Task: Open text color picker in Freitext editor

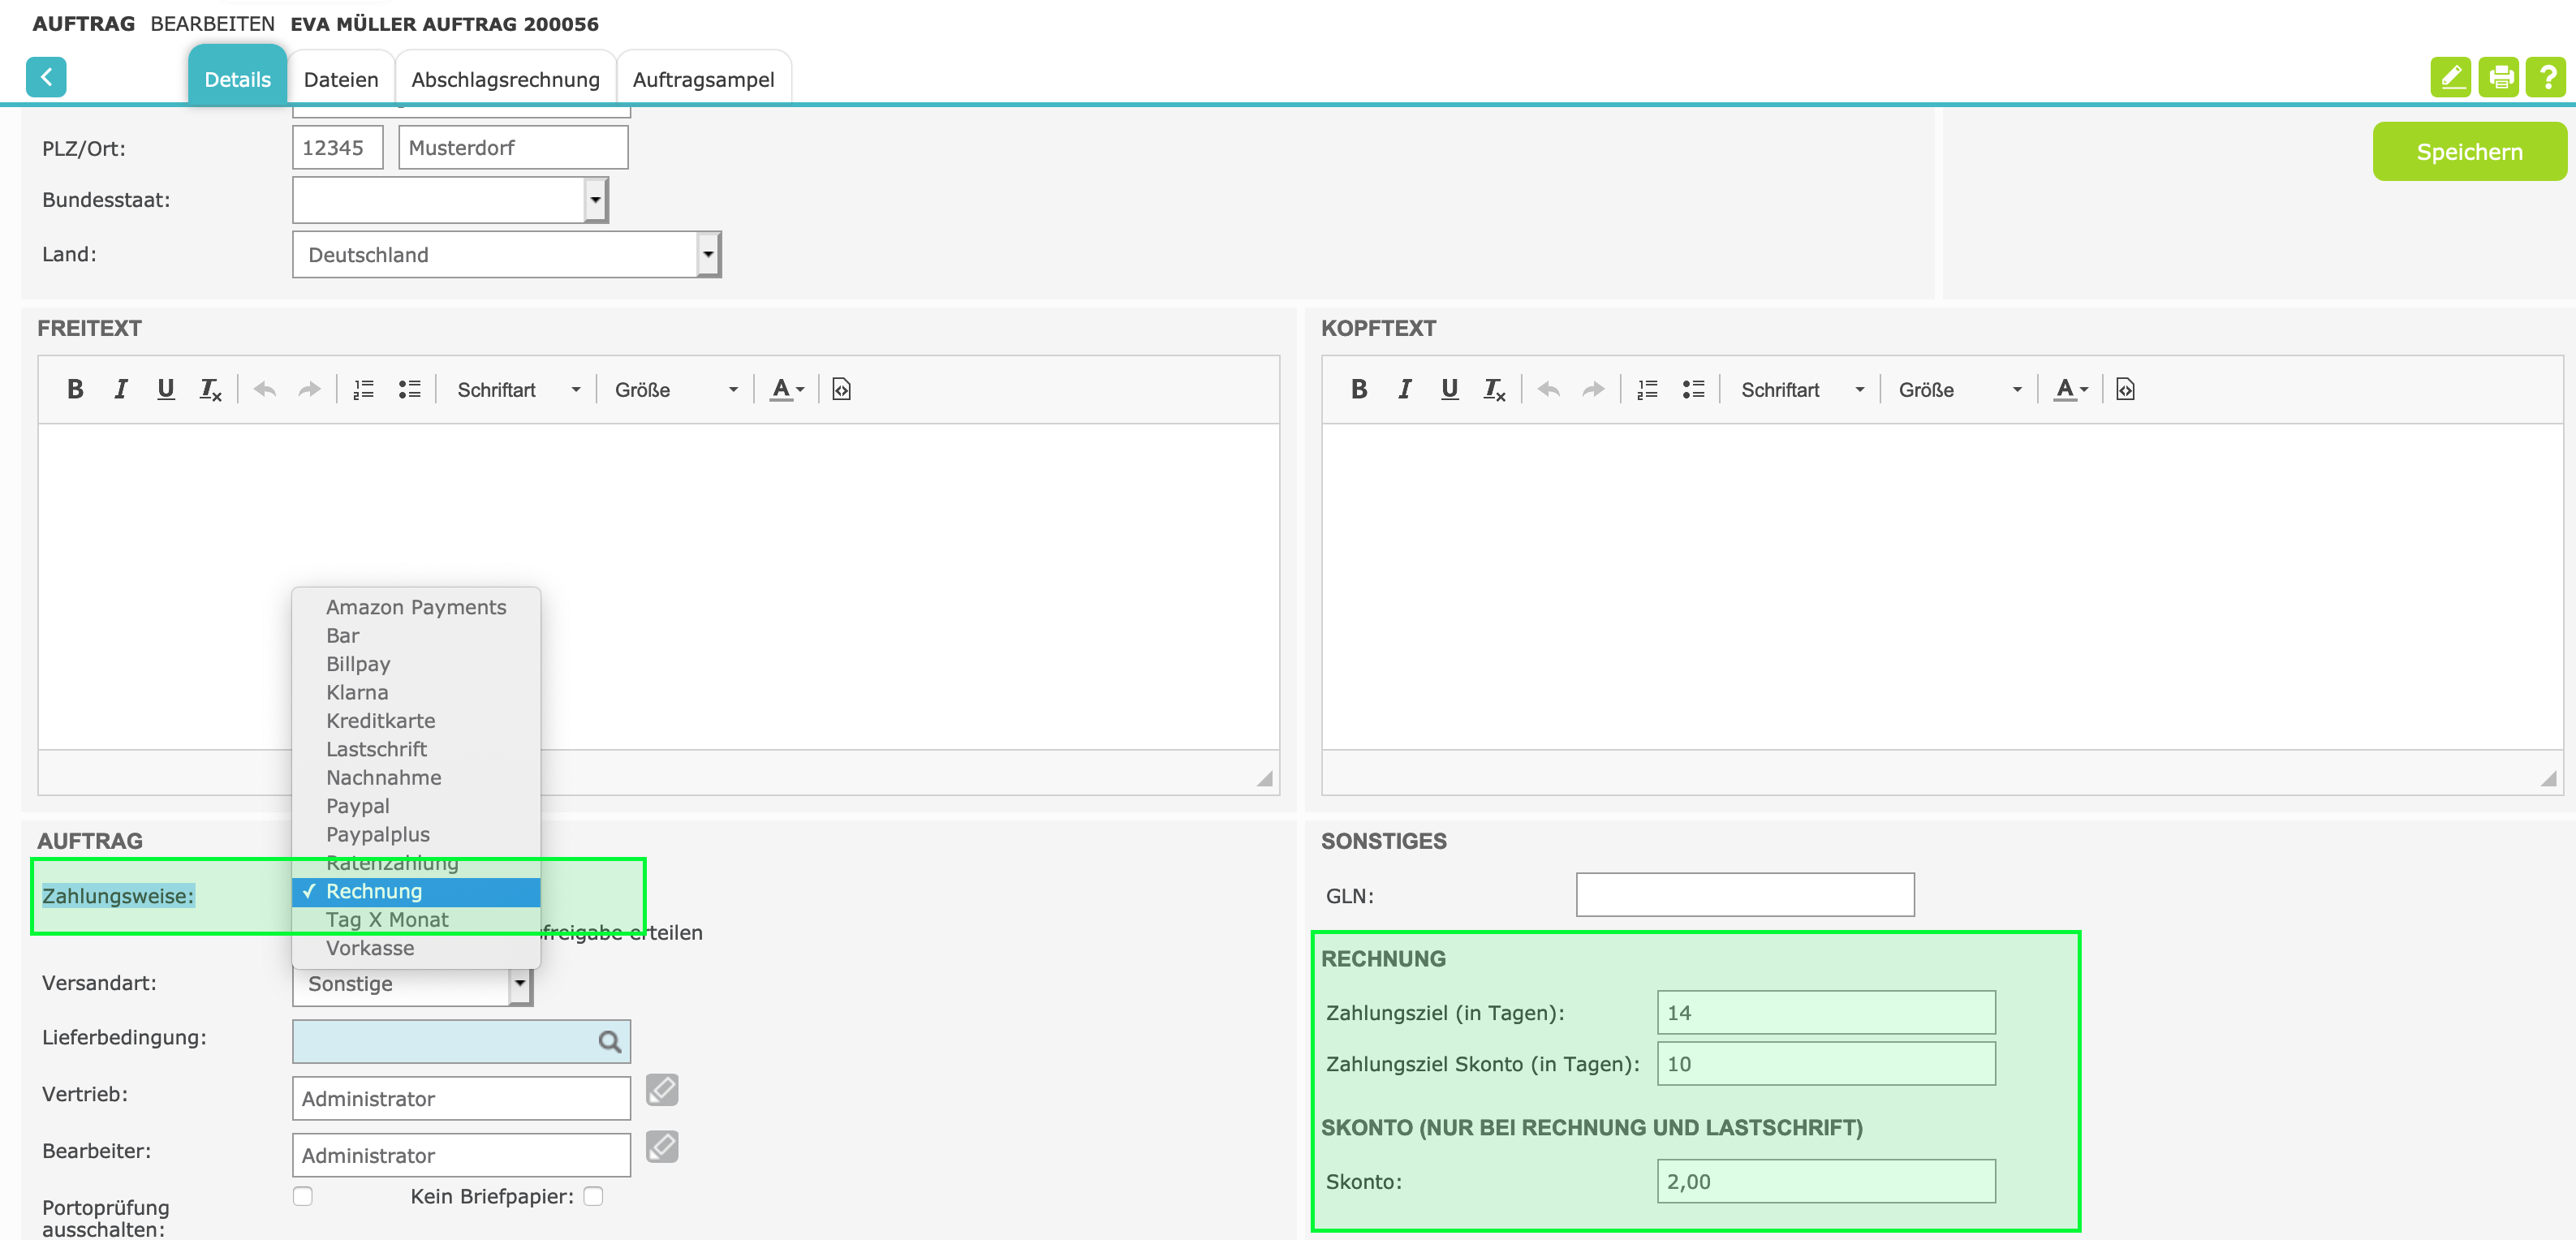Action: pyautogui.click(x=787, y=389)
